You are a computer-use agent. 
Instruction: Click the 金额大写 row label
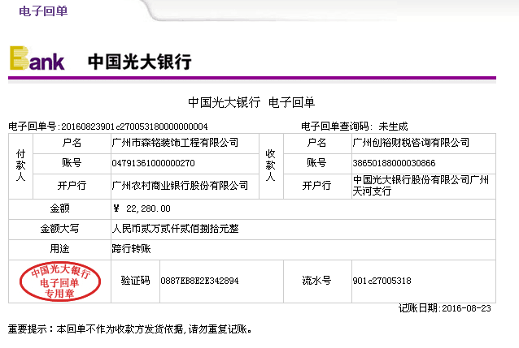tap(59, 229)
